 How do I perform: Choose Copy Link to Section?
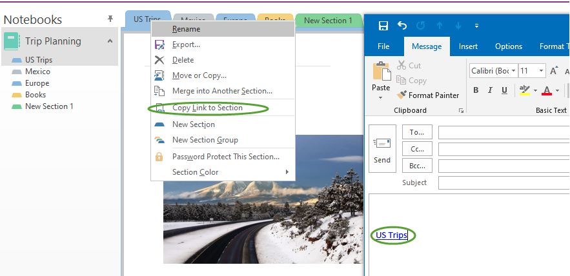[x=223, y=108]
